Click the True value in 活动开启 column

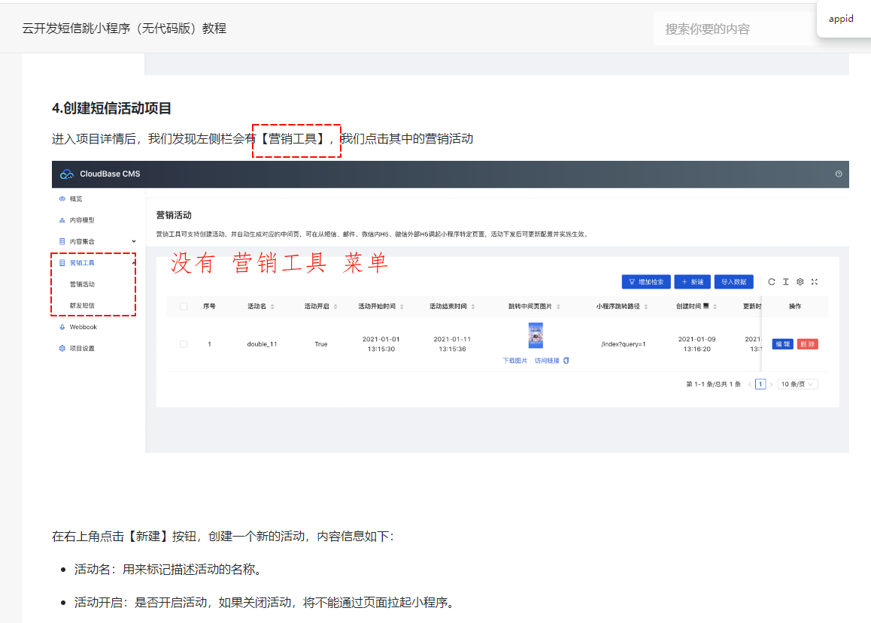(321, 344)
